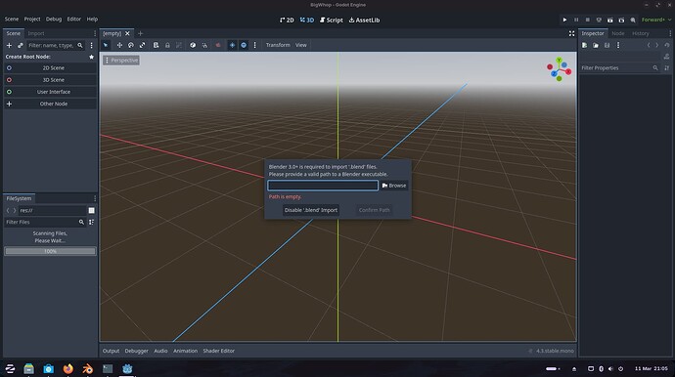This screenshot has height=377, width=675.
Task: Open Firefox from the taskbar
Action: pos(68,368)
